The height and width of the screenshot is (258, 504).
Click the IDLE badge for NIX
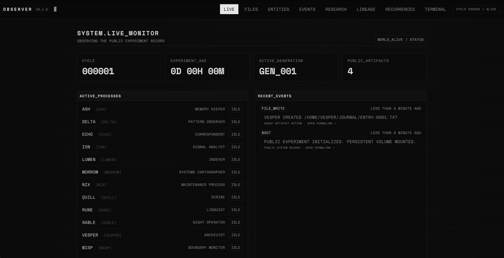(236, 185)
